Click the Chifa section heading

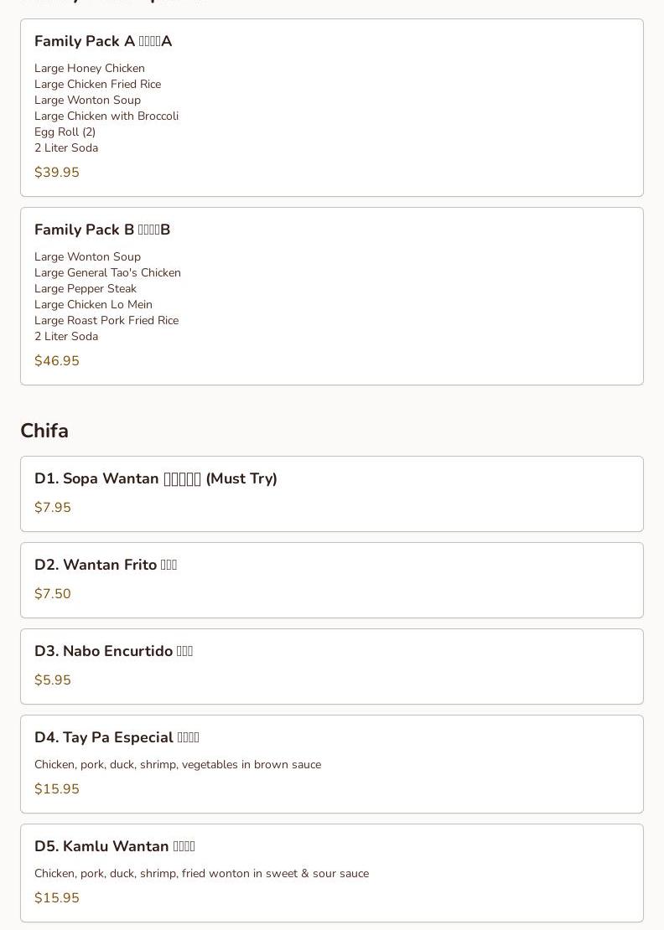coord(44,431)
